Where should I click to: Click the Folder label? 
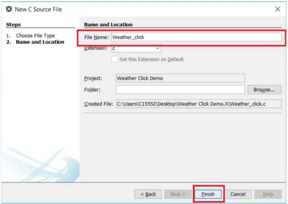tap(92, 90)
